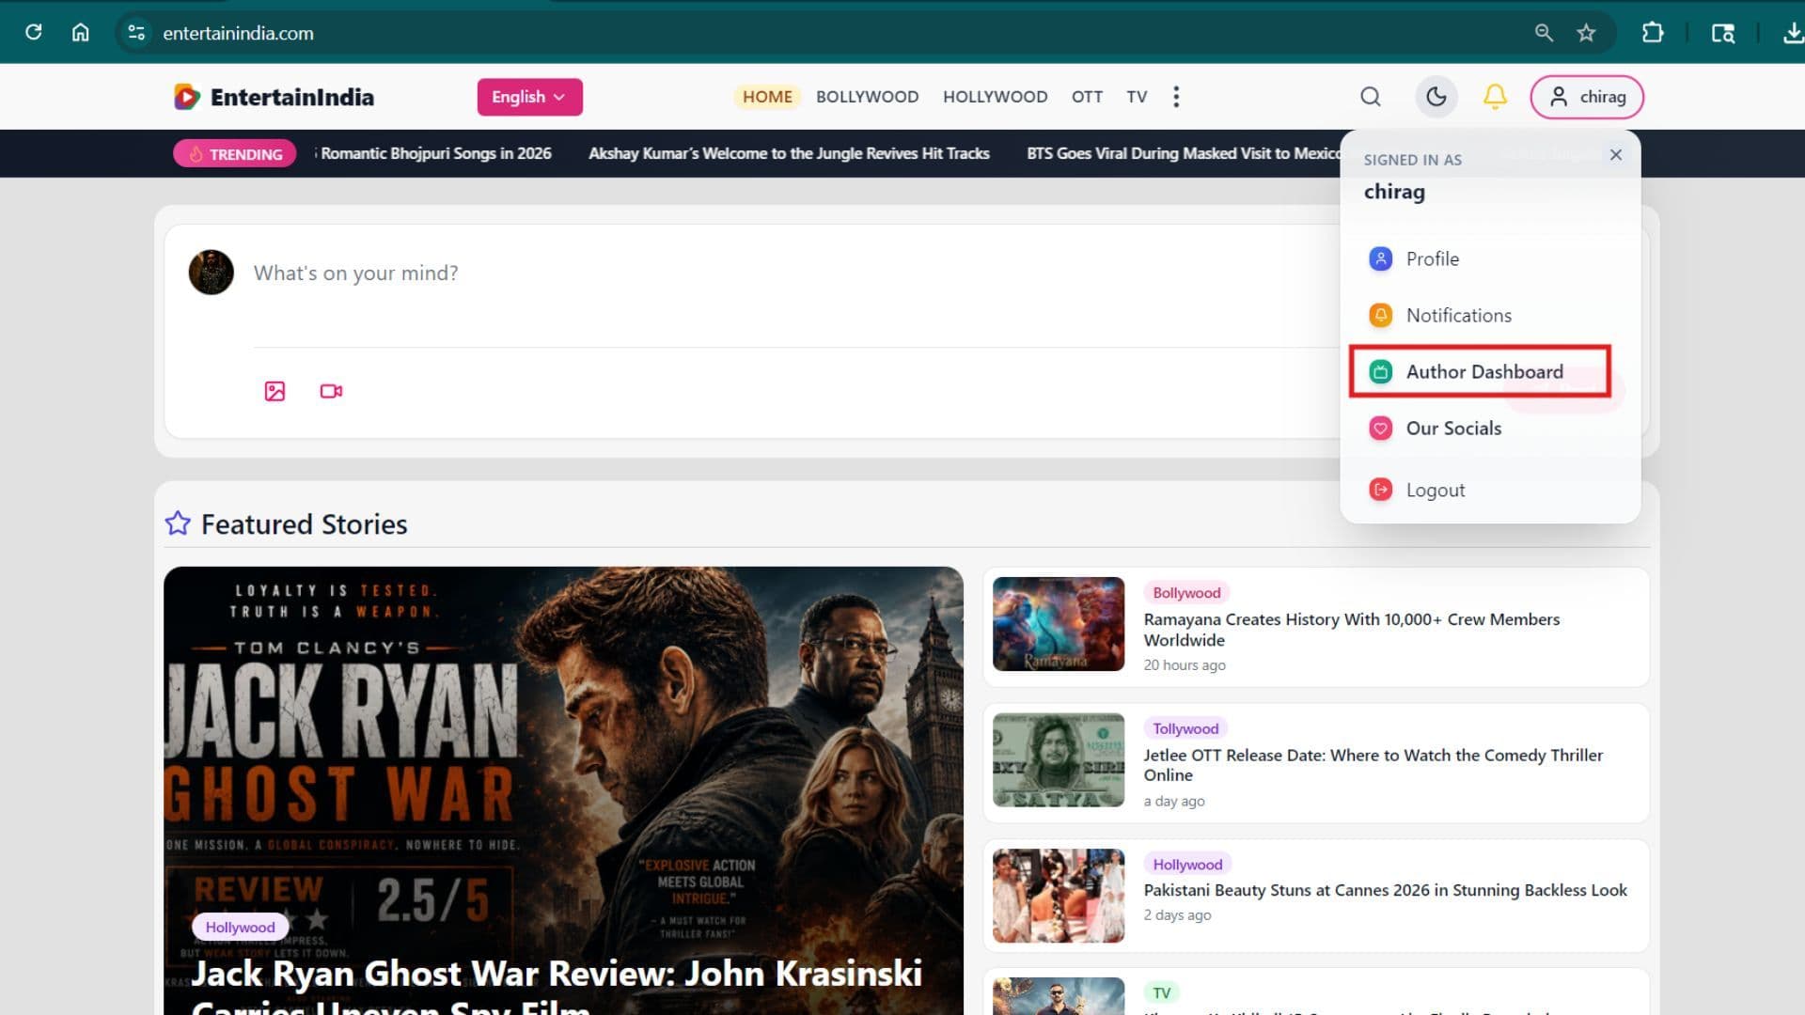
Task: Open the chirag account dropdown button
Action: (1587, 97)
